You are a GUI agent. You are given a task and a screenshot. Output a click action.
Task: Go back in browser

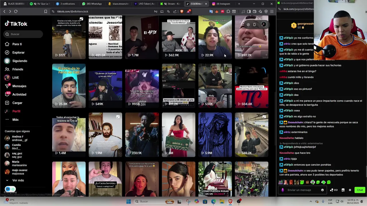(4, 11)
